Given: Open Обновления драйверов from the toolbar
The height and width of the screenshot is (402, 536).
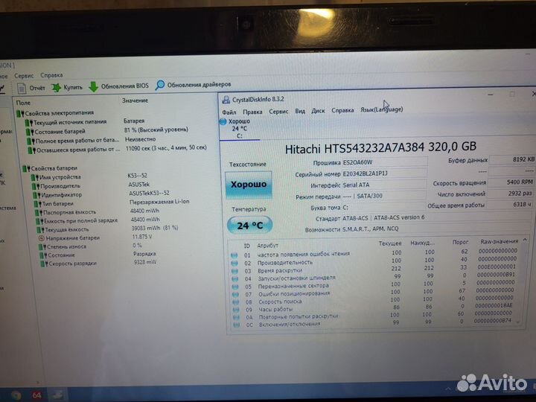Looking at the screenshot, I should (194, 84).
